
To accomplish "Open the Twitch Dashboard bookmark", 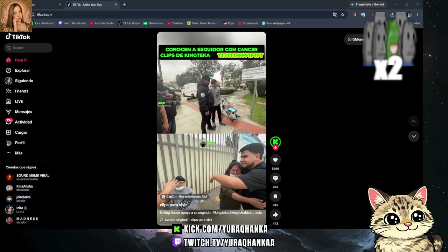I will tap(72, 23).
